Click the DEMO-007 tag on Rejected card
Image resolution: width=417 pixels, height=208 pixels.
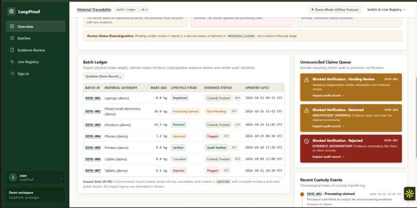tap(391, 140)
